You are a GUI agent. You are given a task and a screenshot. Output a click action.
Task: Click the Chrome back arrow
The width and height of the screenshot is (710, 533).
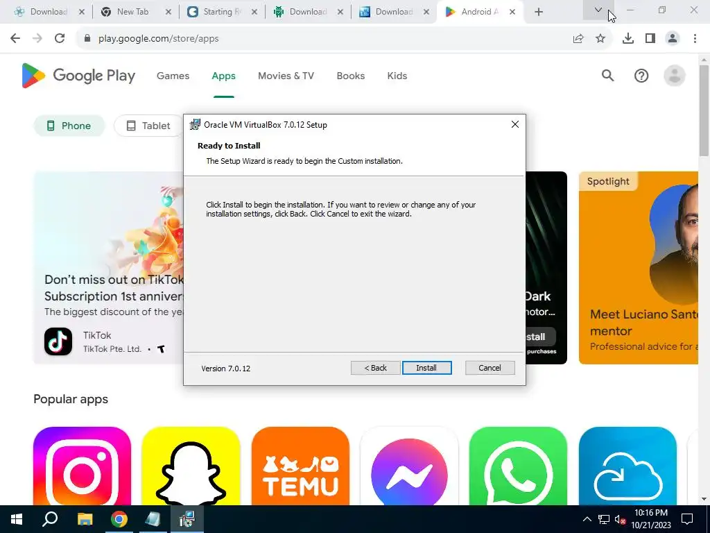coord(15,39)
